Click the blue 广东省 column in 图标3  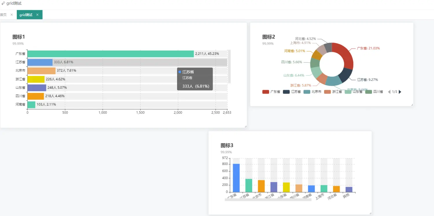tap(236, 177)
